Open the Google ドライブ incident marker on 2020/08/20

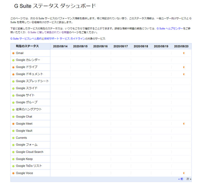tap(184, 67)
